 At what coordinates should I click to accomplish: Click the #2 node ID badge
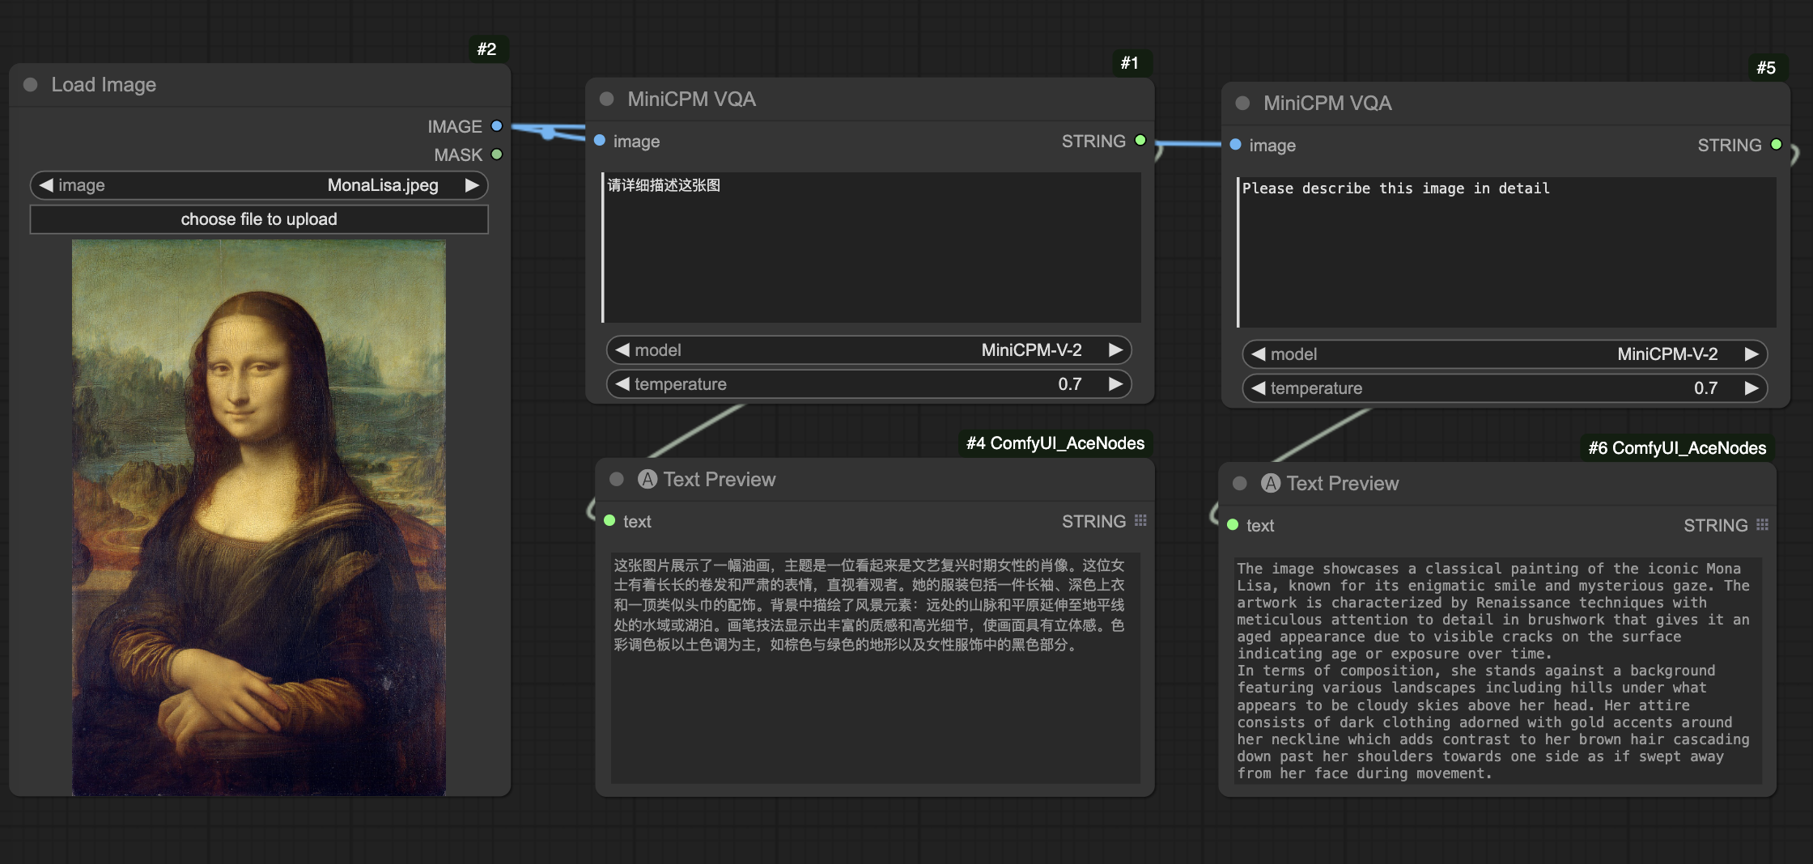click(487, 49)
